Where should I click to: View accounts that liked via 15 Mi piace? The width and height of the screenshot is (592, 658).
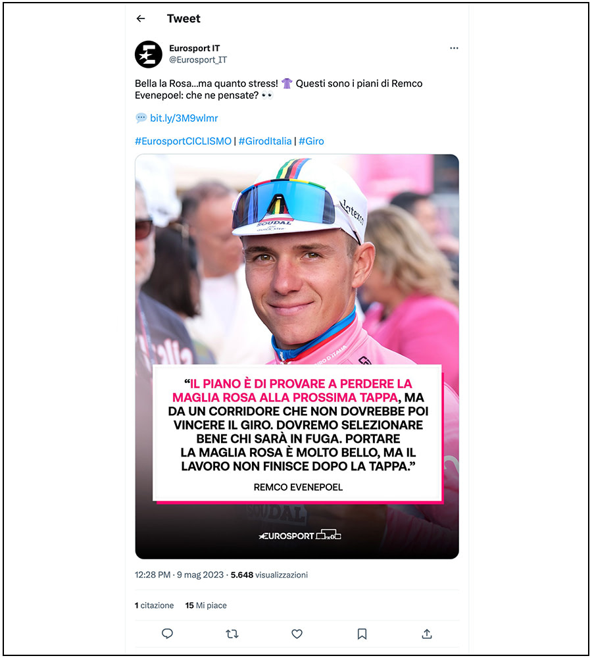point(205,605)
